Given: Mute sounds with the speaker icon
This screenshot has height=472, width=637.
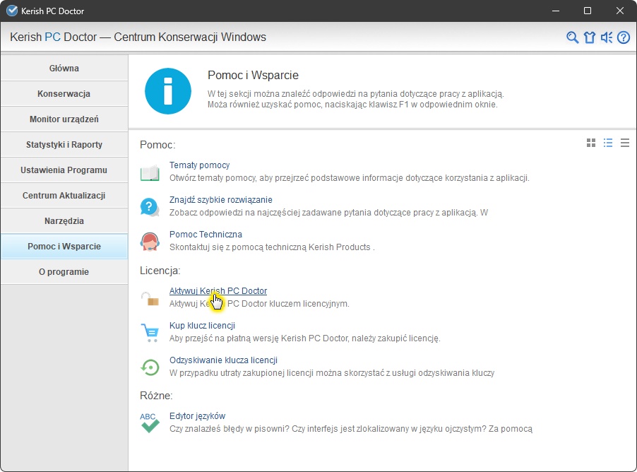Looking at the screenshot, I should (x=607, y=37).
